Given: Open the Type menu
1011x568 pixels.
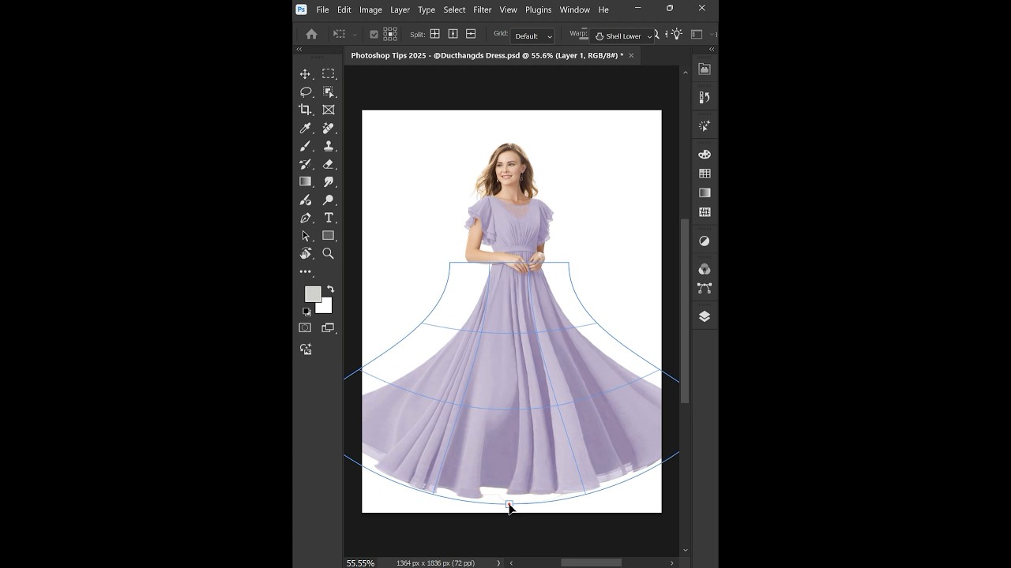Looking at the screenshot, I should [427, 9].
